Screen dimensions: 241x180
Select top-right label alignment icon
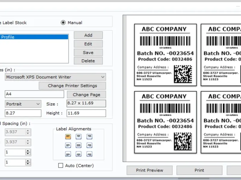click(89, 136)
